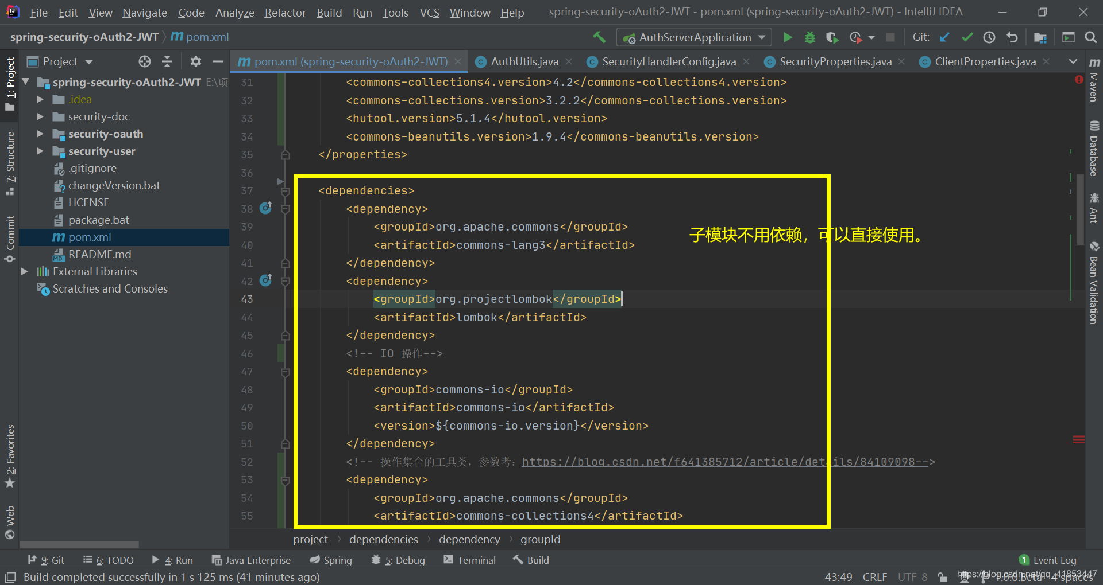Viewport: 1103px width, 585px height.
Task: Click the Git rollback undo icon
Action: pos(1012,37)
